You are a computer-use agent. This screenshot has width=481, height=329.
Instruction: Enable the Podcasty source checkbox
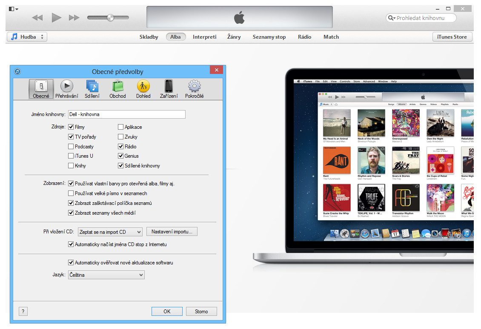click(71, 146)
